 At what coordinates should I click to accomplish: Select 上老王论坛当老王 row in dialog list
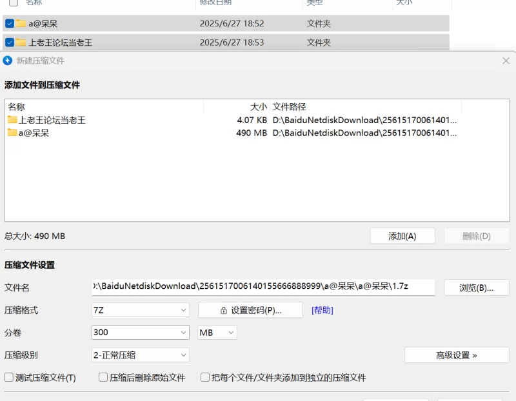tap(232, 120)
